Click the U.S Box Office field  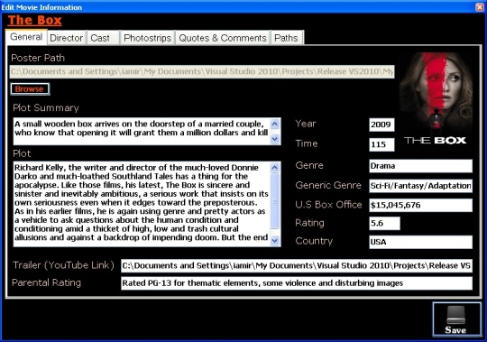(420, 205)
